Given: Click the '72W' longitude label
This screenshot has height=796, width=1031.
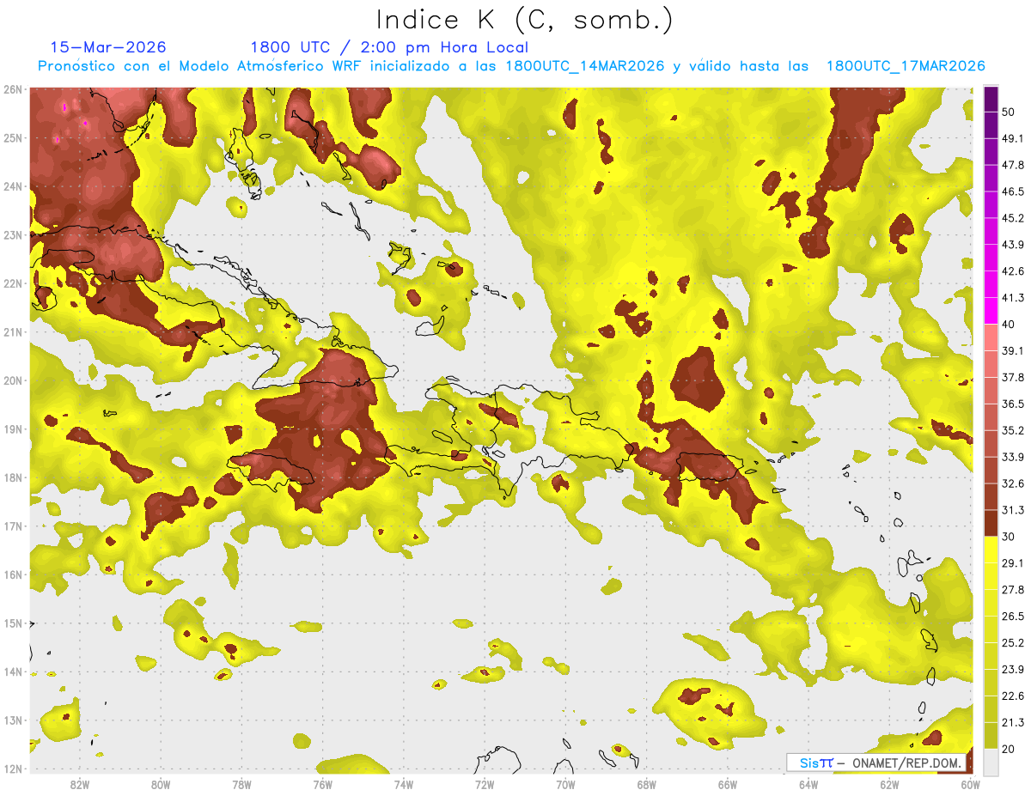Looking at the screenshot, I should coord(485,784).
